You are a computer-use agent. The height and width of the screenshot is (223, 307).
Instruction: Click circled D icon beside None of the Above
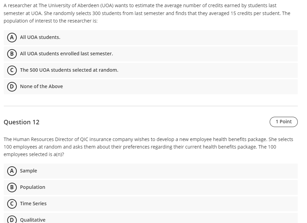[12, 87]
